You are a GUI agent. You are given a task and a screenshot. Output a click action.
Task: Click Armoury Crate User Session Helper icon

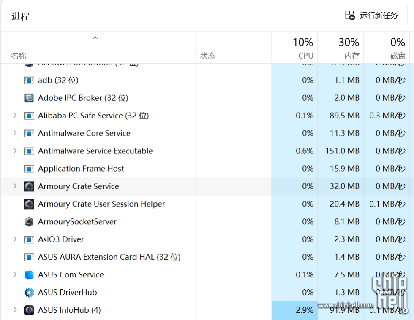(x=29, y=204)
